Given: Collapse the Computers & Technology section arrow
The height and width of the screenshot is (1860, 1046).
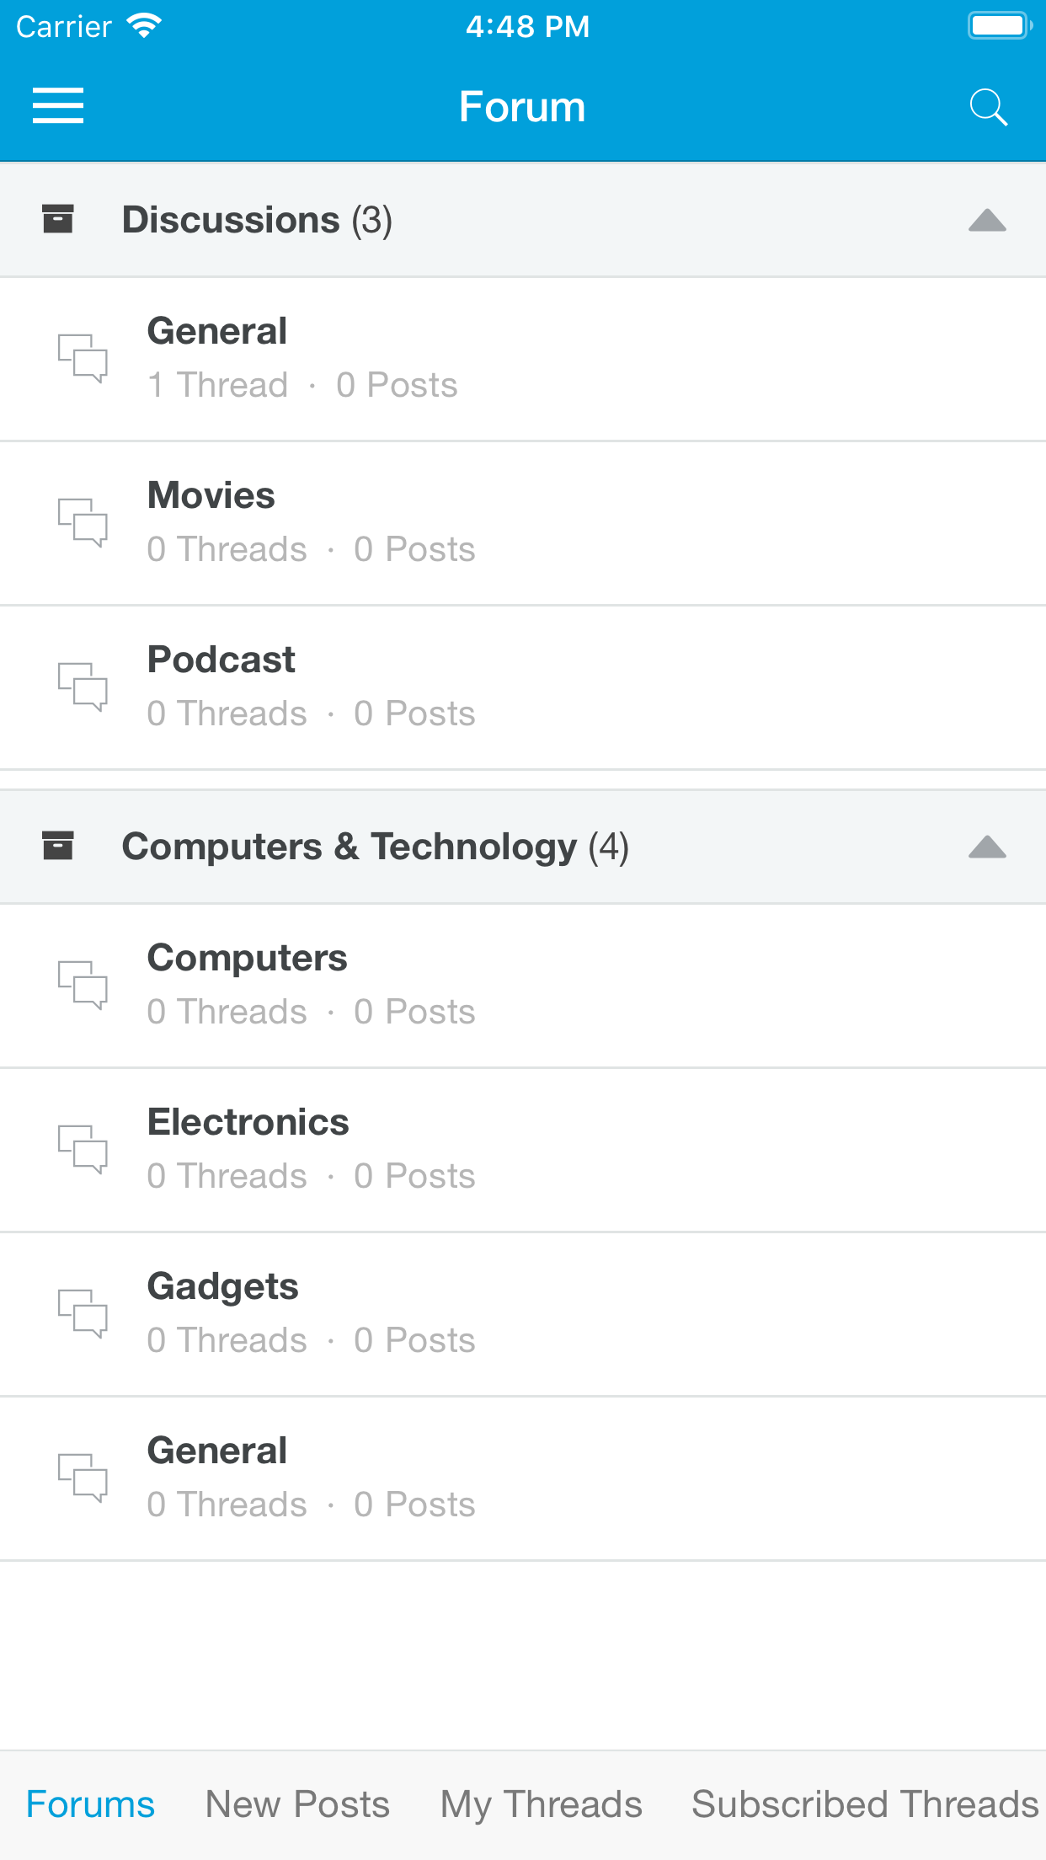Looking at the screenshot, I should (987, 847).
